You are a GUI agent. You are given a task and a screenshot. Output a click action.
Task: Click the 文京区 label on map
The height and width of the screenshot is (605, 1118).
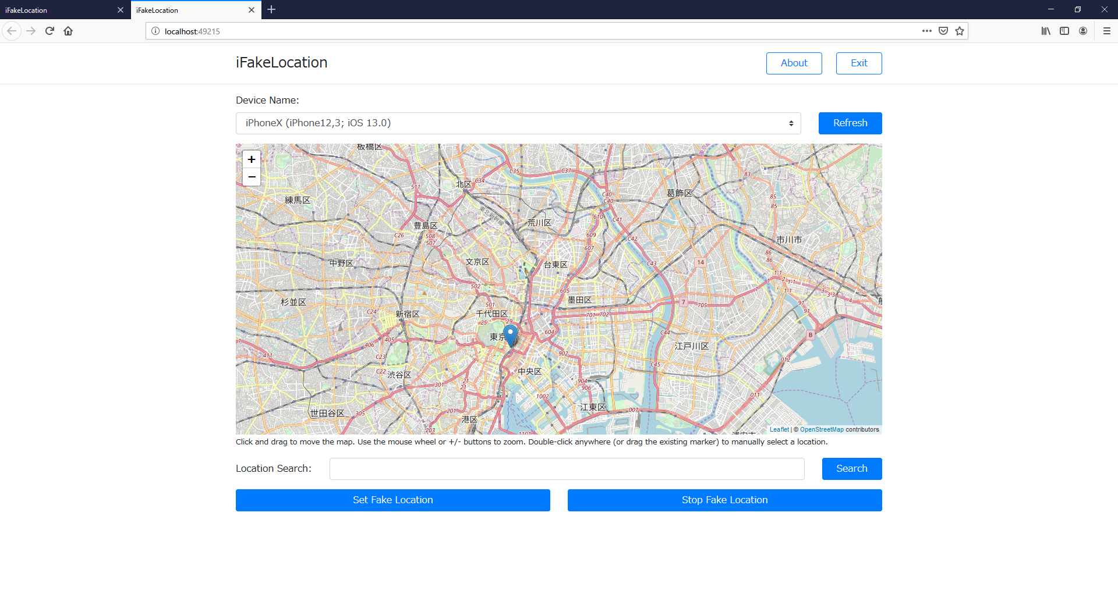pyautogui.click(x=477, y=262)
